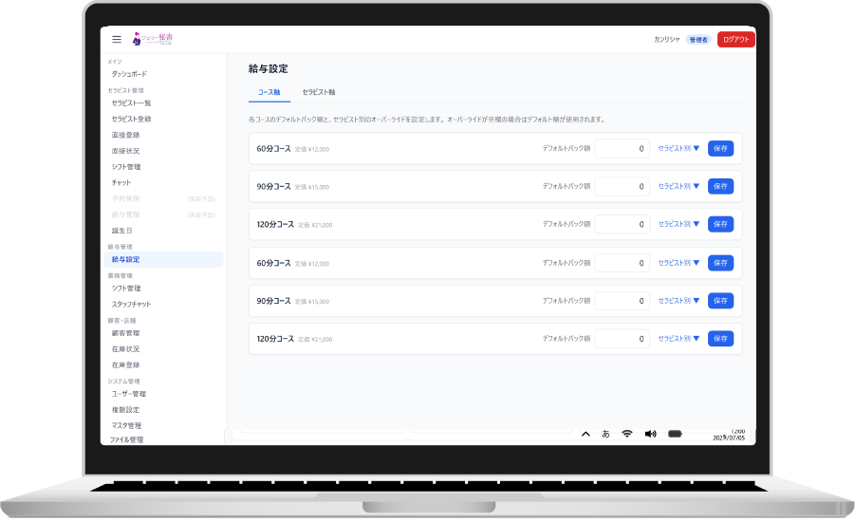Click the 定価 ¥12,000 label in first row
This screenshot has width=855, height=522.
click(312, 149)
